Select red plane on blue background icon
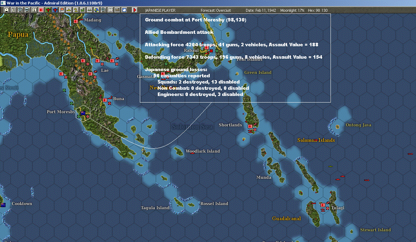 55,10
